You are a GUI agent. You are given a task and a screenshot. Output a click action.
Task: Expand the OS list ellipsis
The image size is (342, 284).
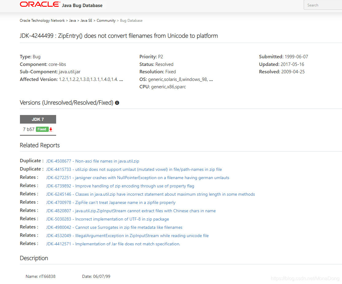point(211,80)
